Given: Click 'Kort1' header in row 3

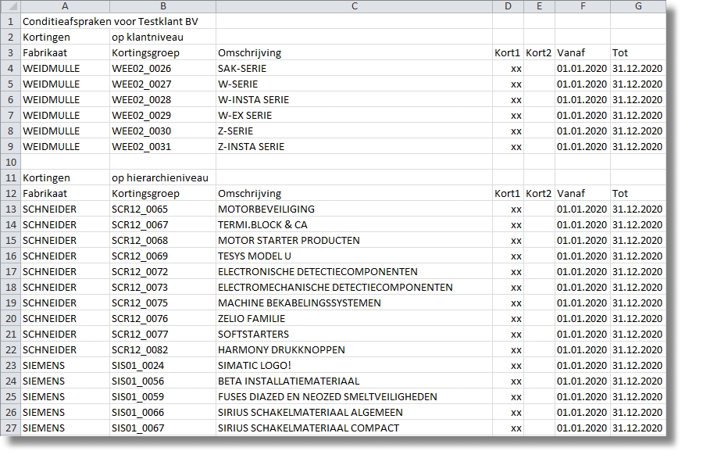Looking at the screenshot, I should click(507, 52).
